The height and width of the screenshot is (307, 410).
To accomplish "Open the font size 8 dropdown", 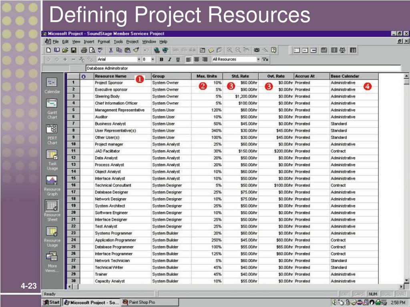I will [x=153, y=60].
